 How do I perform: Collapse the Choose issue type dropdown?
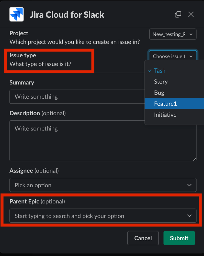173,56
